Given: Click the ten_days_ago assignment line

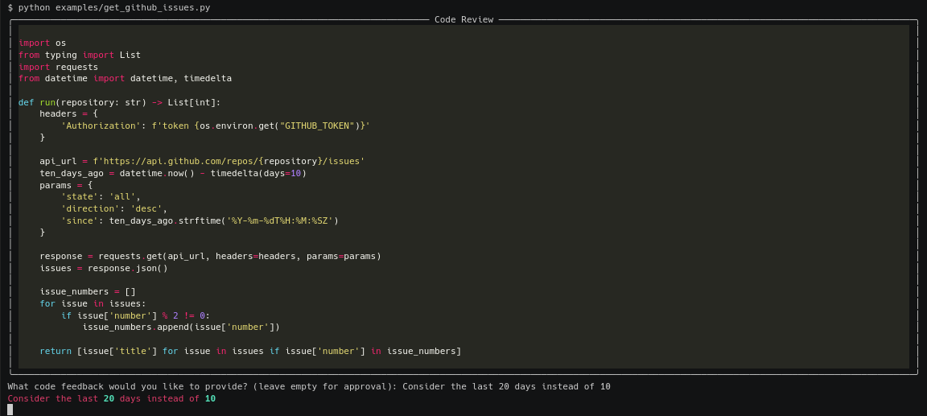Looking at the screenshot, I should pos(173,173).
